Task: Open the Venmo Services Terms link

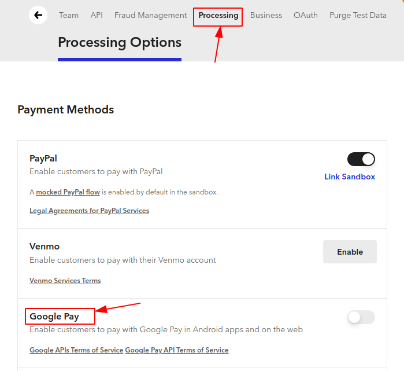Action: coord(65,281)
